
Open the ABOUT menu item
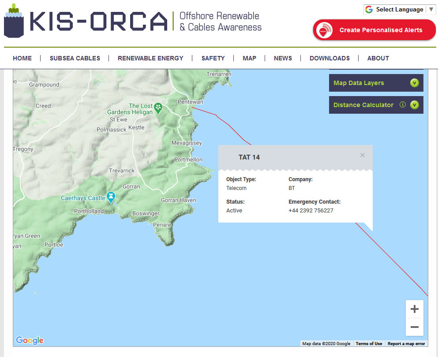coord(378,58)
